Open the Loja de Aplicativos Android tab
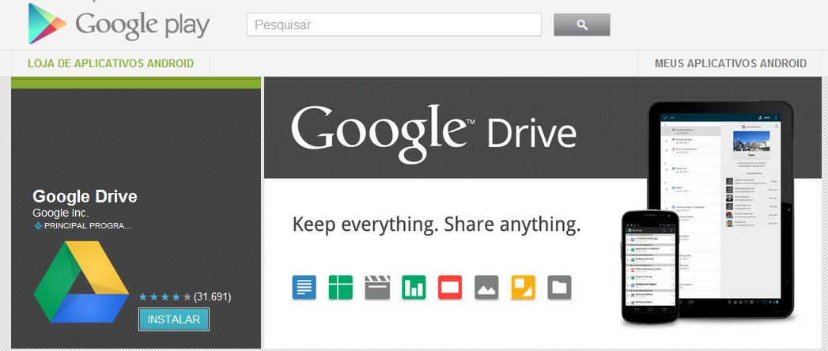The height and width of the screenshot is (351, 828). [111, 63]
